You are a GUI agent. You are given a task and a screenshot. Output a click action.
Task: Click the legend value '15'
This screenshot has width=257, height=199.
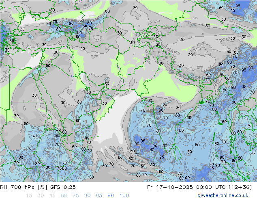(x=29, y=196)
